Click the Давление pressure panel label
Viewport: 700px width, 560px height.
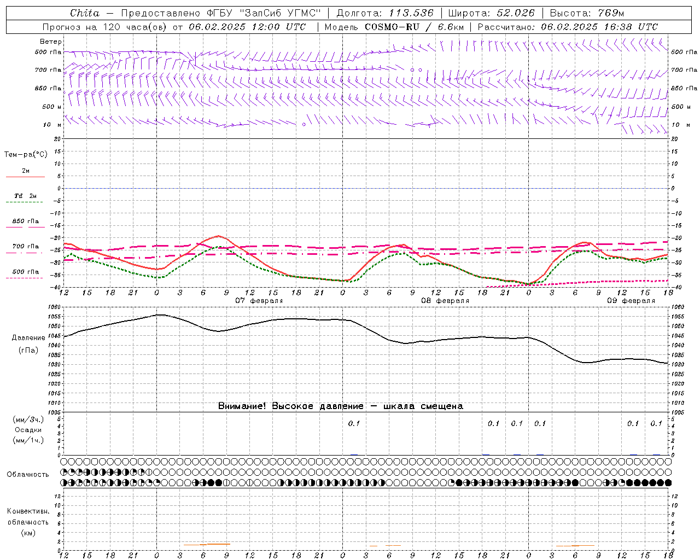[28, 338]
